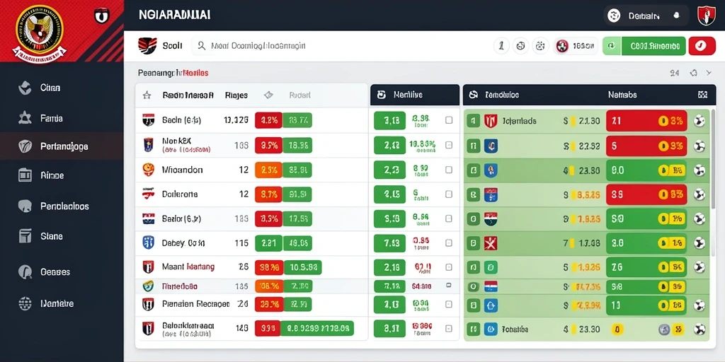Image resolution: width=725 pixels, height=362 pixels.
Task: Click the green 3.16 odds button
Action: 390,120
